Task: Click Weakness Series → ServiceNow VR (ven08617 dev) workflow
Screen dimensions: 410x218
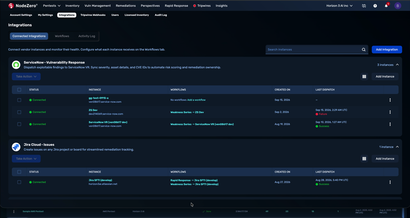Action: (202, 124)
